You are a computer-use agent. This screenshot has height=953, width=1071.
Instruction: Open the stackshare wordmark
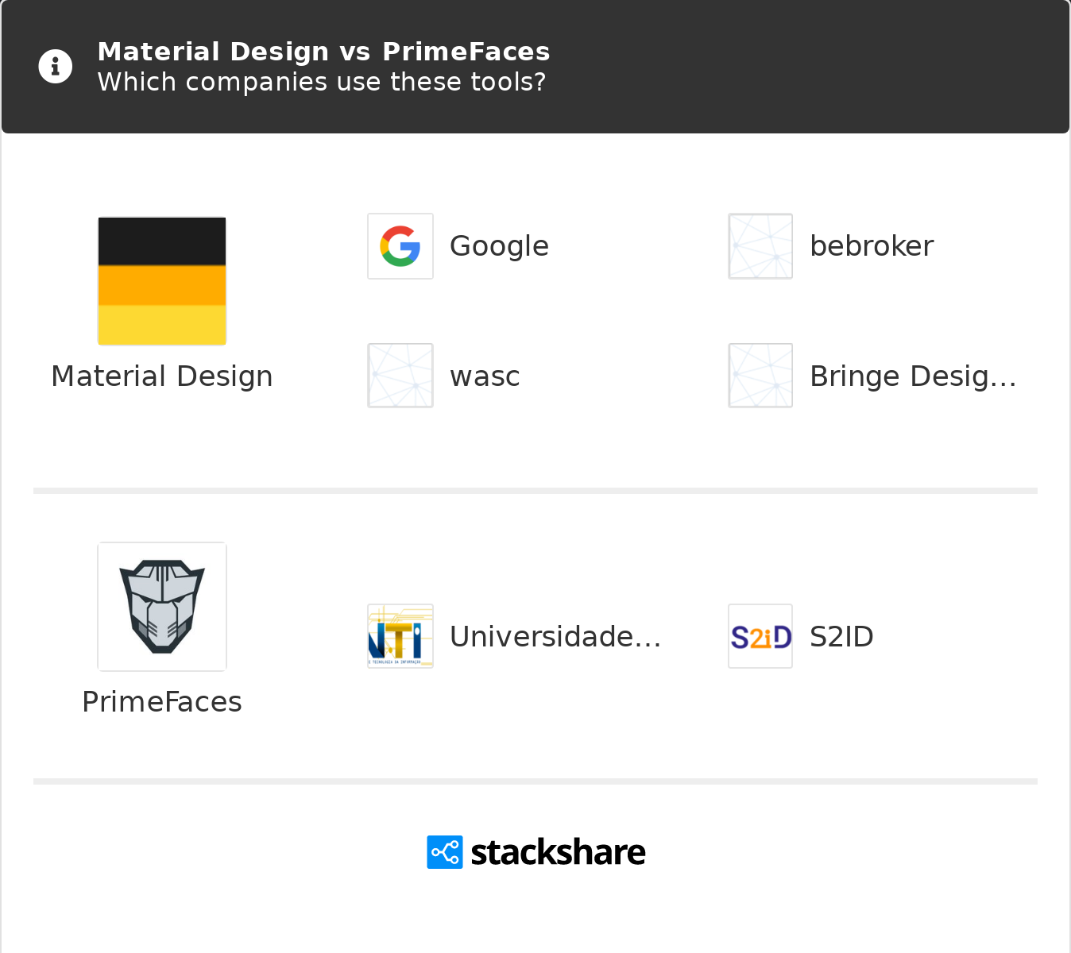(x=558, y=852)
